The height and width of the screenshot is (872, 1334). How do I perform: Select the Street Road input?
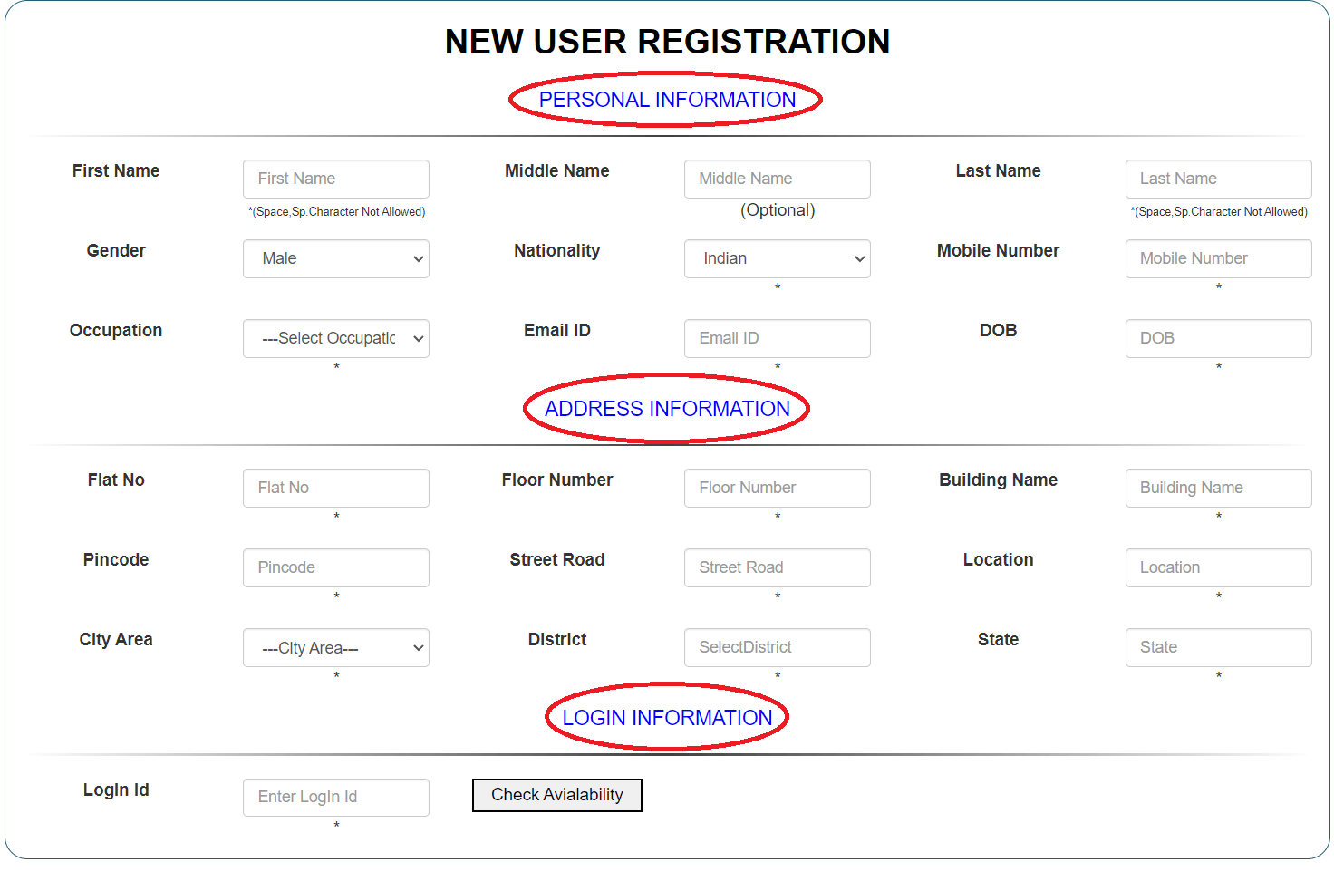(x=777, y=567)
